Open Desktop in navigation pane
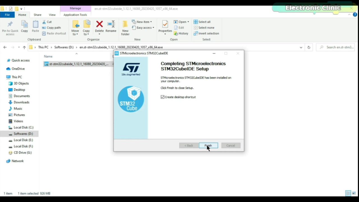The width and height of the screenshot is (359, 202). coord(19,90)
